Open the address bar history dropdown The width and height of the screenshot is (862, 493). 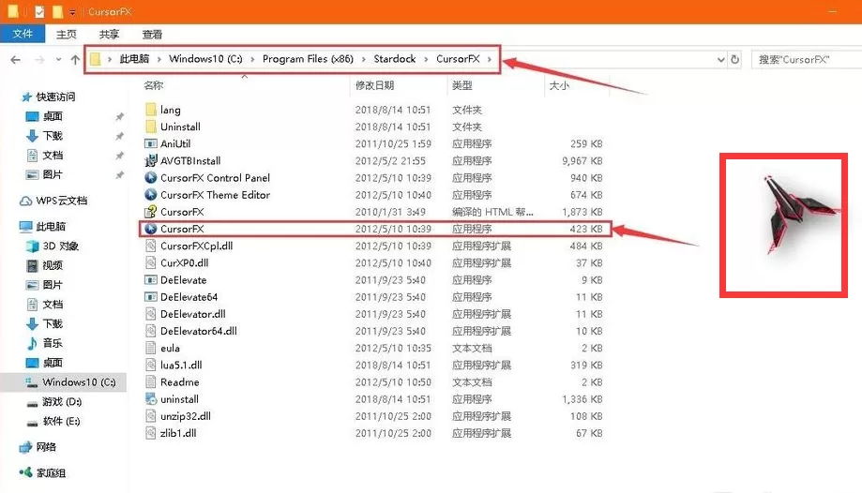721,59
